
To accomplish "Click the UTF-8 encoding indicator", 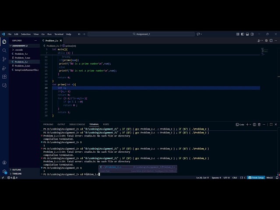I will [x=227, y=178].
